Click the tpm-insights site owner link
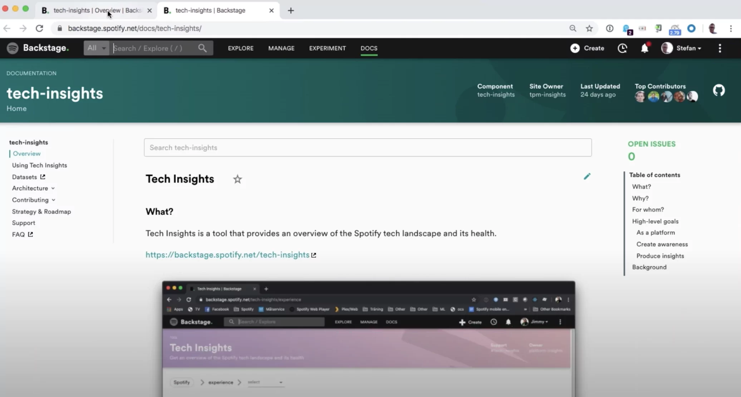741x397 pixels. [x=547, y=95]
